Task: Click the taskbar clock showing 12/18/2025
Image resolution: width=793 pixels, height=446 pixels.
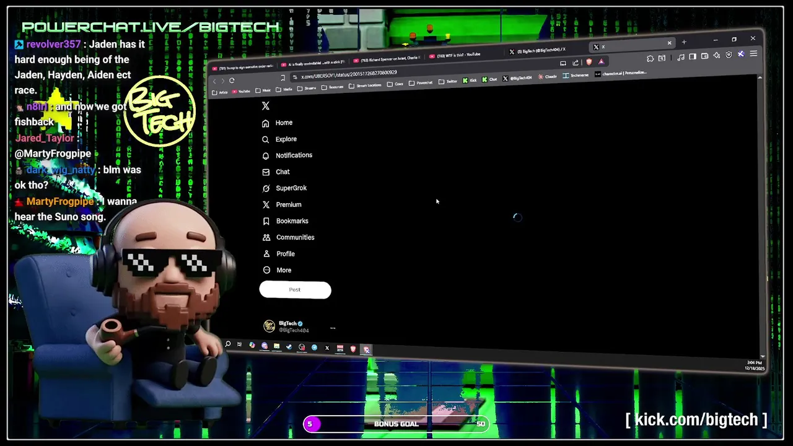Action: 755,365
